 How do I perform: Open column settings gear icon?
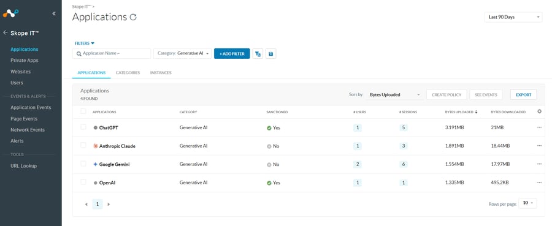[x=539, y=111]
